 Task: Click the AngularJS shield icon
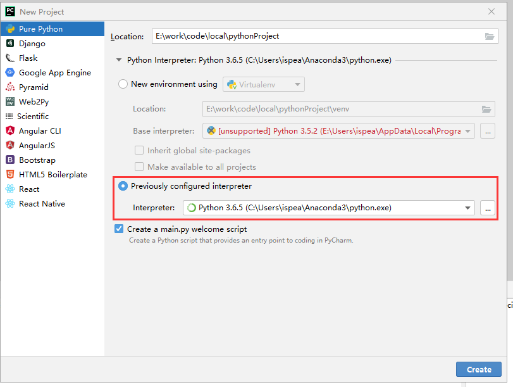(x=10, y=145)
